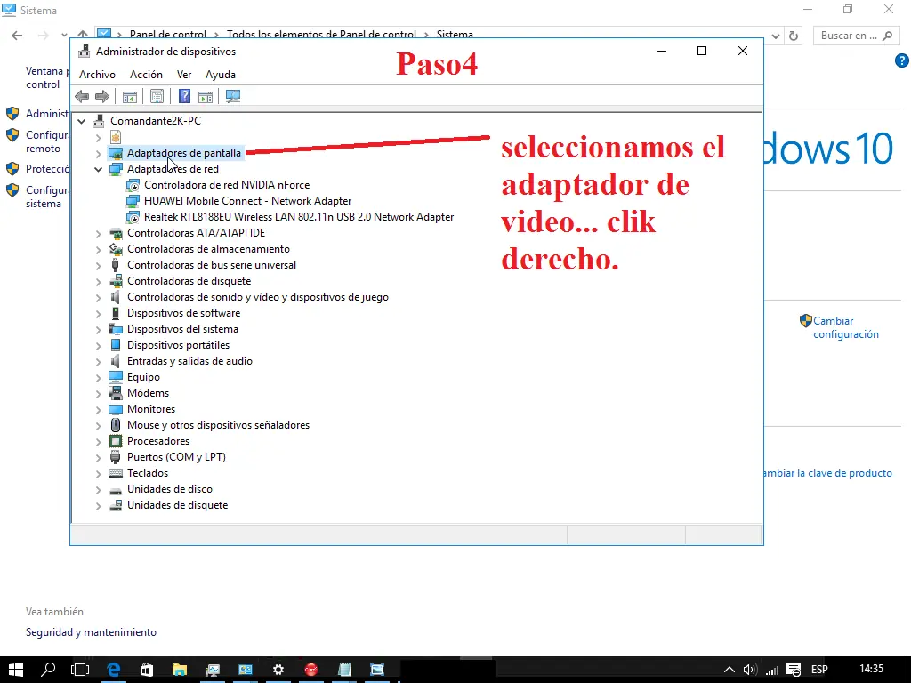Click the blue Help question mark icon
911x683 pixels.
click(x=184, y=96)
